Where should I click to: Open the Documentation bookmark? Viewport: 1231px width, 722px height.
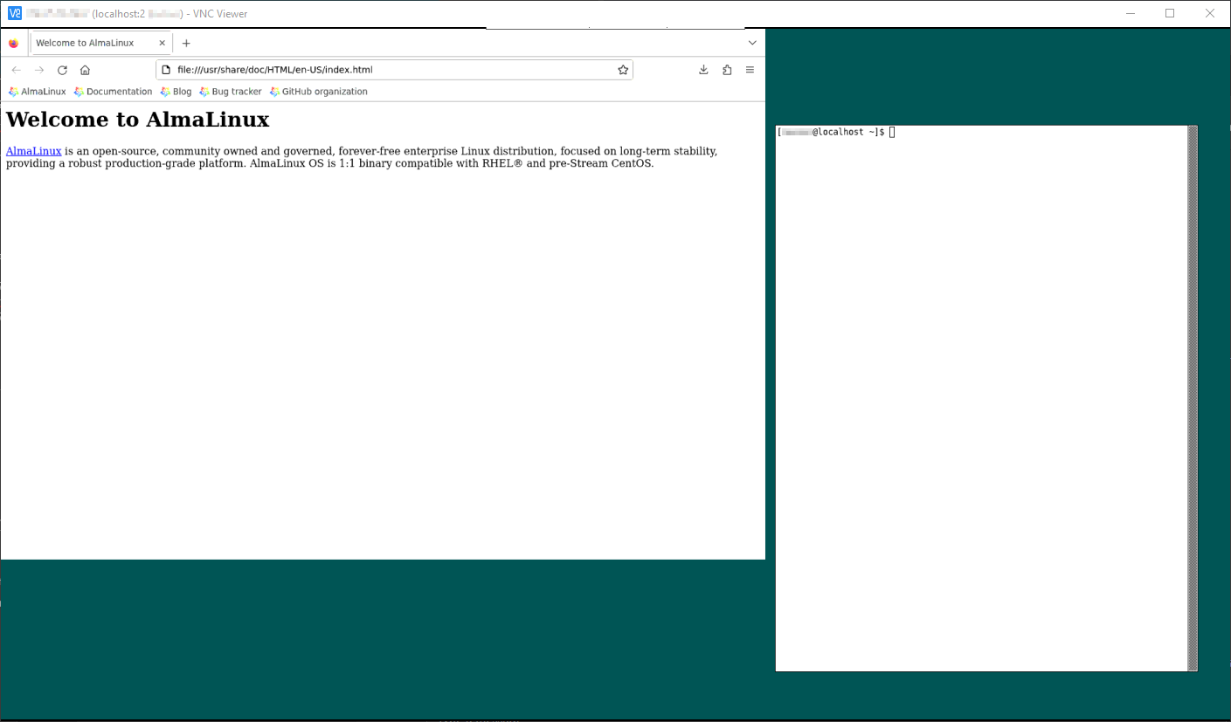(x=114, y=92)
